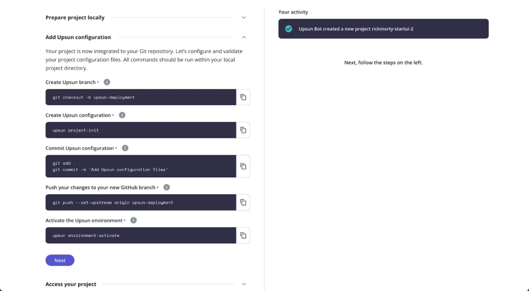Click the git checkout command code block
The width and height of the screenshot is (529, 291).
[x=141, y=97]
